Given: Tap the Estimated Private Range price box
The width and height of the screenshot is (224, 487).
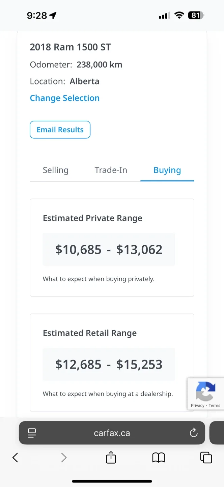Looking at the screenshot, I should click(109, 250).
